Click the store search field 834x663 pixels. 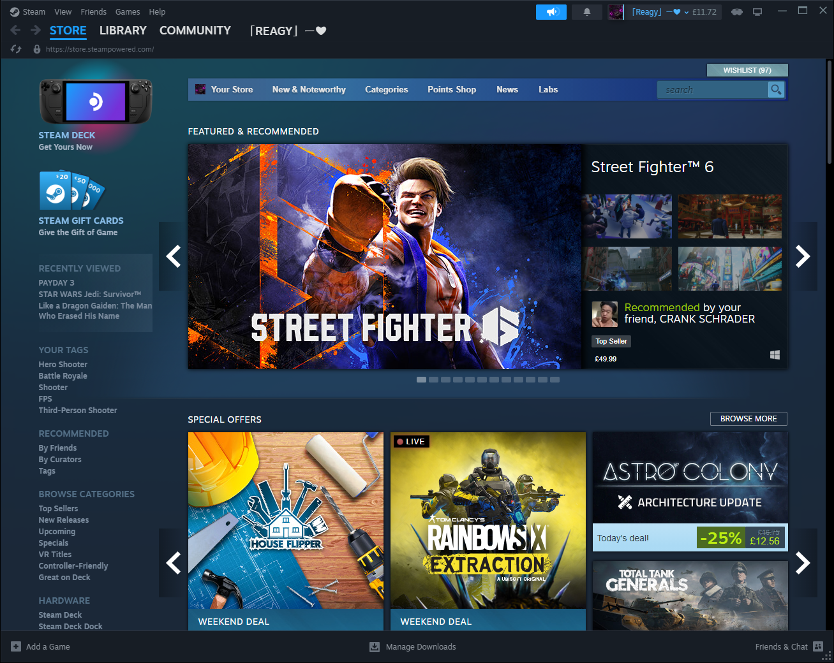[713, 90]
